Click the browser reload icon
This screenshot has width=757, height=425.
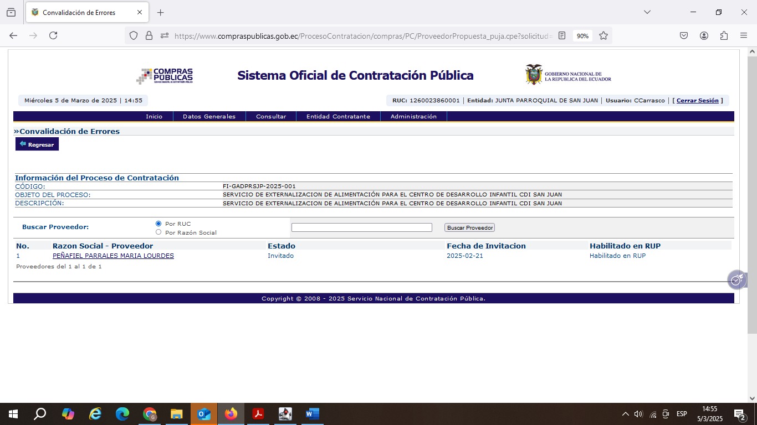point(53,35)
